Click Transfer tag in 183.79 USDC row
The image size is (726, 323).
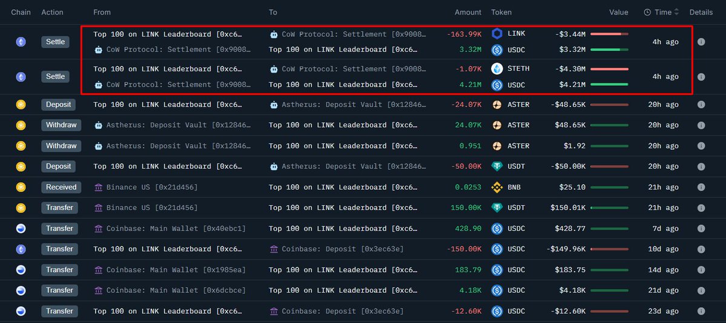60,270
